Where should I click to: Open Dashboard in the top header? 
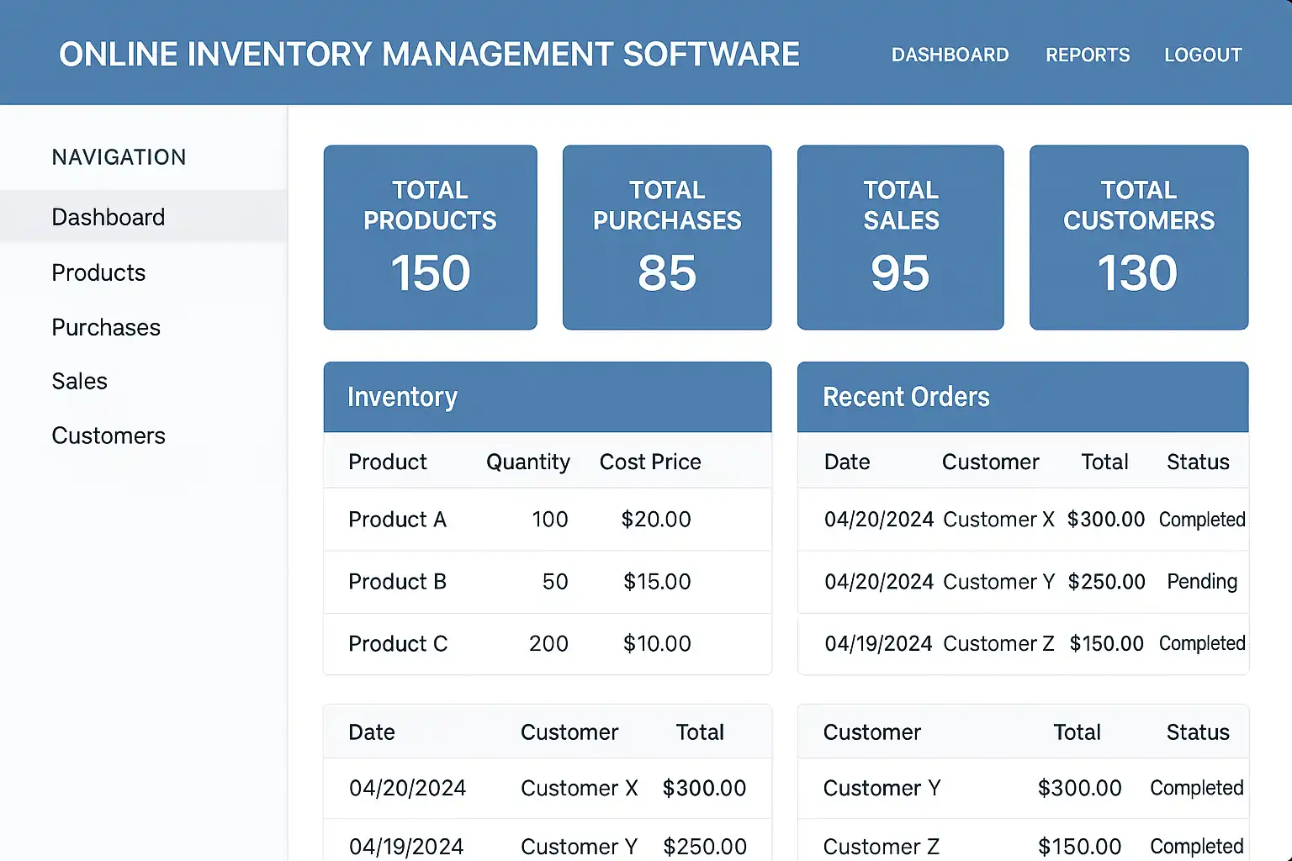(950, 55)
